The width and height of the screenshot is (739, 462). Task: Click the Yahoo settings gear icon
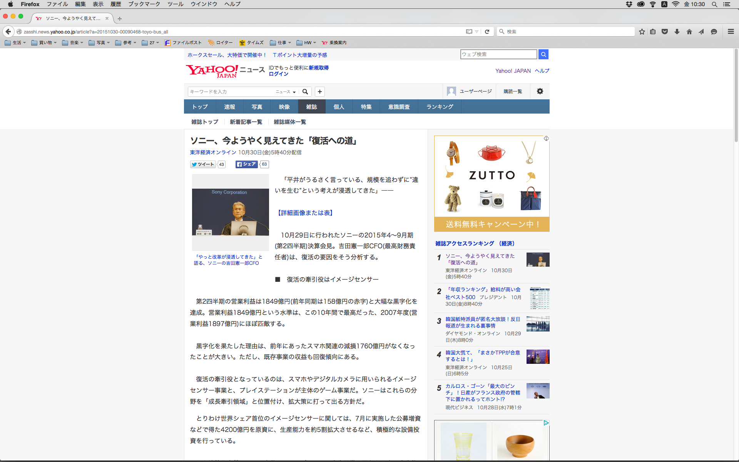click(540, 91)
